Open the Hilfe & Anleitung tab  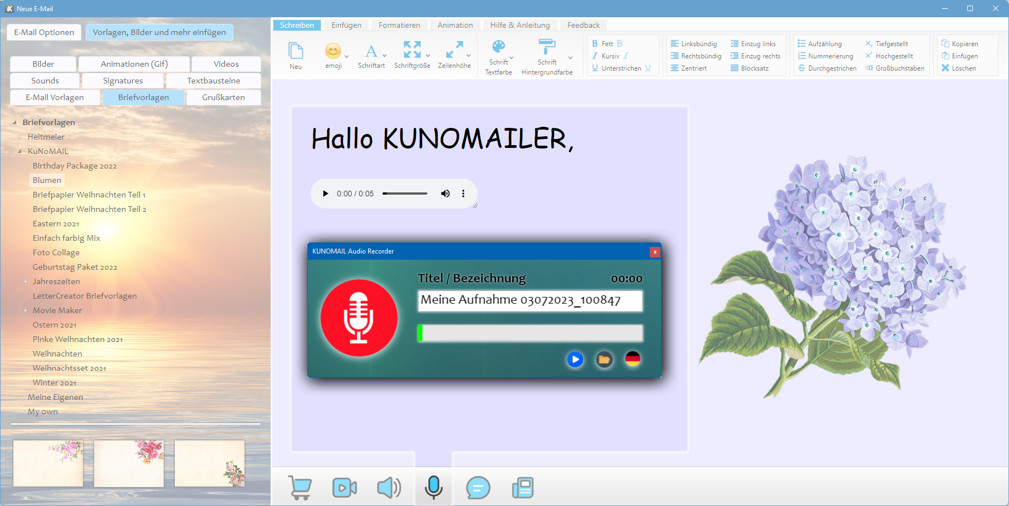(x=520, y=25)
